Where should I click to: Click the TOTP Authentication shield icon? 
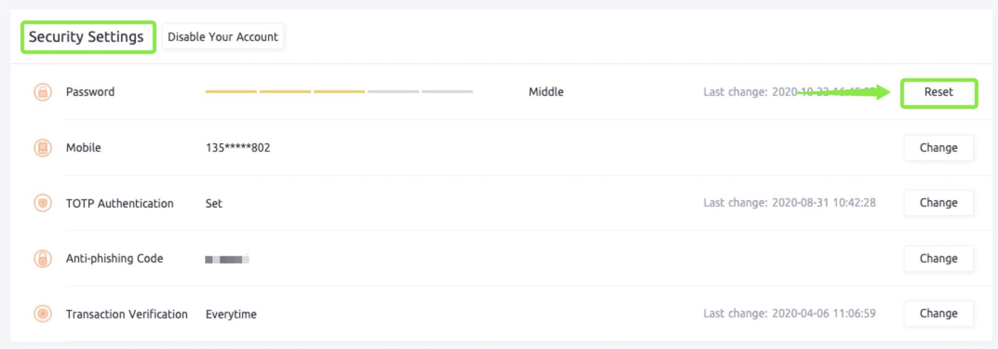pyautogui.click(x=42, y=203)
